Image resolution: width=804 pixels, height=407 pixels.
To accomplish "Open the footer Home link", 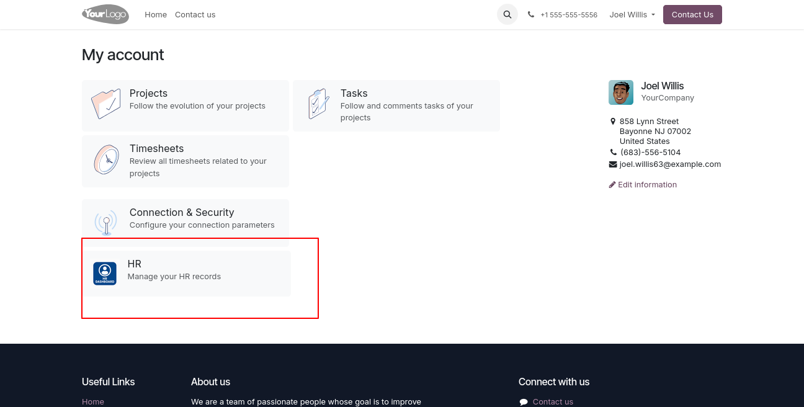I will [x=93, y=401].
